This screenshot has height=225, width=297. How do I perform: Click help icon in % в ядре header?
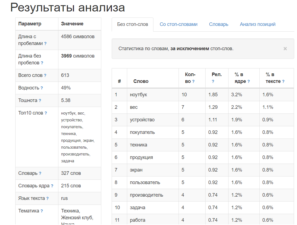coord(248,81)
